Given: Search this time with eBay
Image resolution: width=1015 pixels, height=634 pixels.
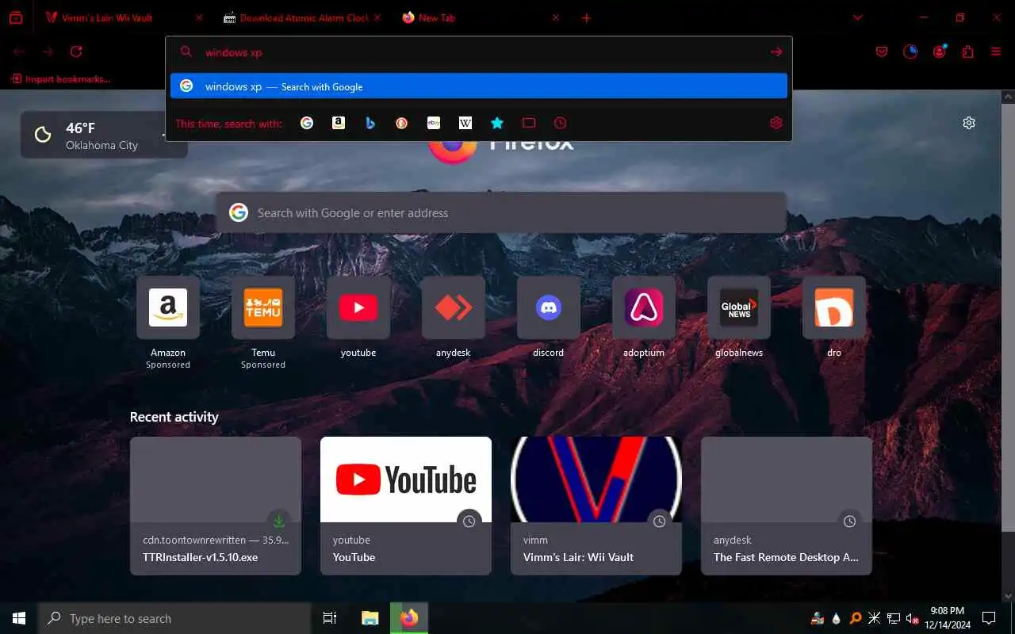Looking at the screenshot, I should (434, 123).
